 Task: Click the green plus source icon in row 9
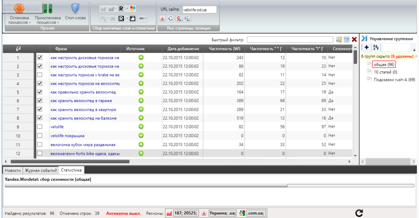pos(141,127)
